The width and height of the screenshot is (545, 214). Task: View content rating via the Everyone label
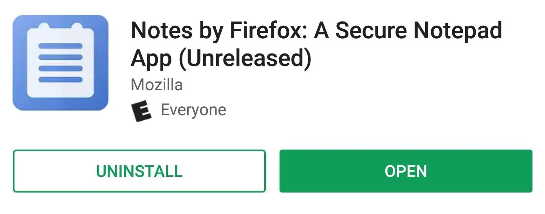click(193, 110)
